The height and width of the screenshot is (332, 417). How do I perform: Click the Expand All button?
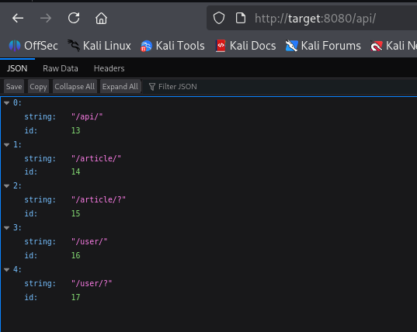click(x=120, y=87)
